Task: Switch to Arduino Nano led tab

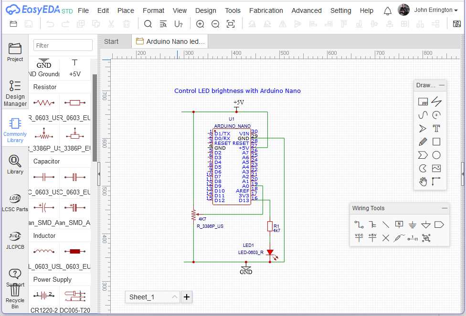Action: 169,41
